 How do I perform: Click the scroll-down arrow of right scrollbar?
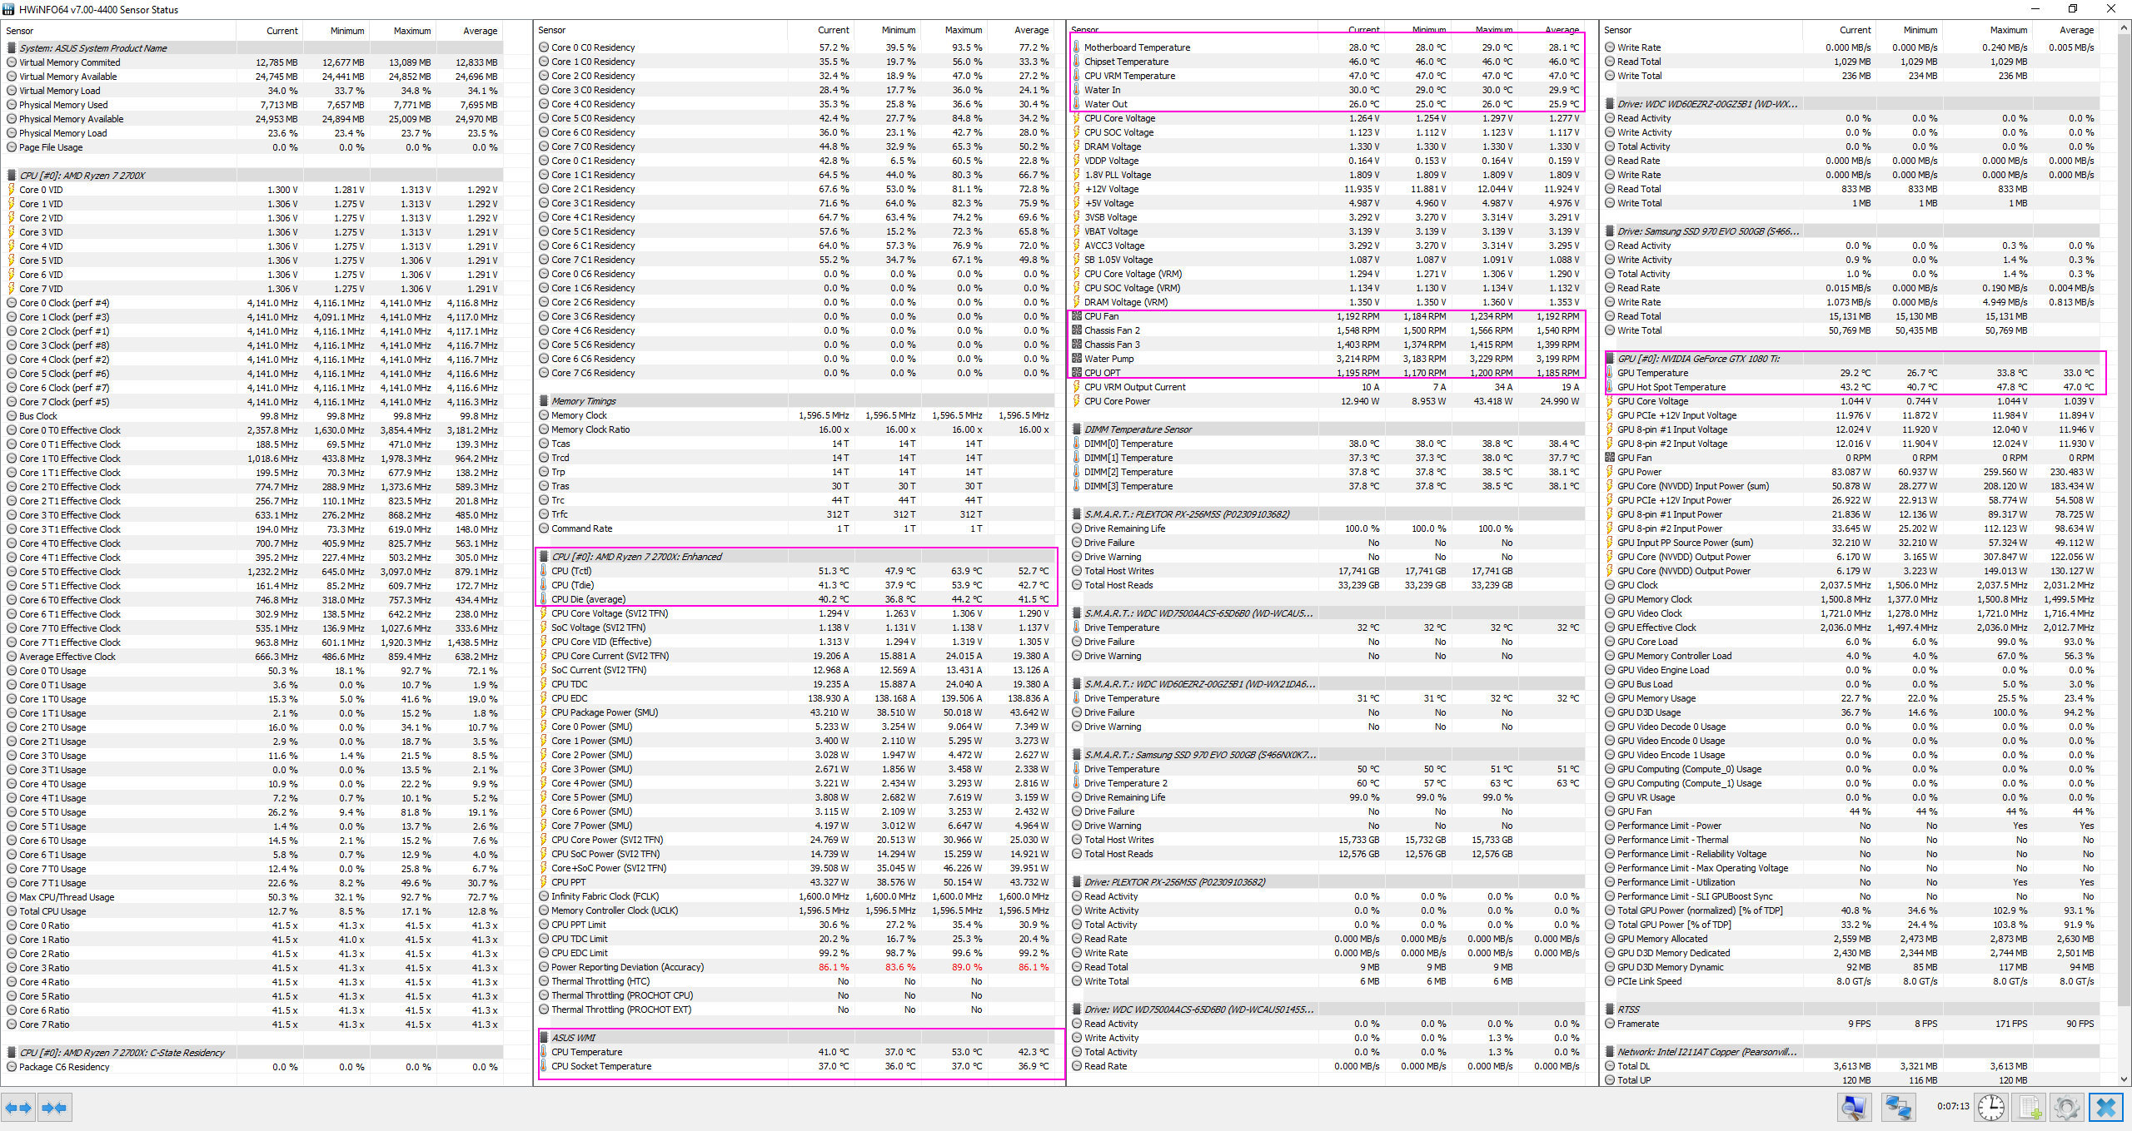coord(2124,1079)
